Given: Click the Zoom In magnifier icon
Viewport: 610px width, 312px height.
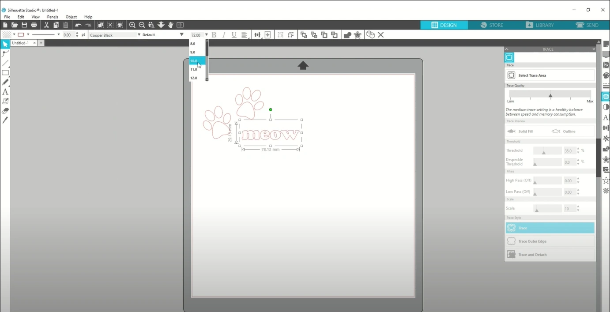Looking at the screenshot, I should [132, 25].
